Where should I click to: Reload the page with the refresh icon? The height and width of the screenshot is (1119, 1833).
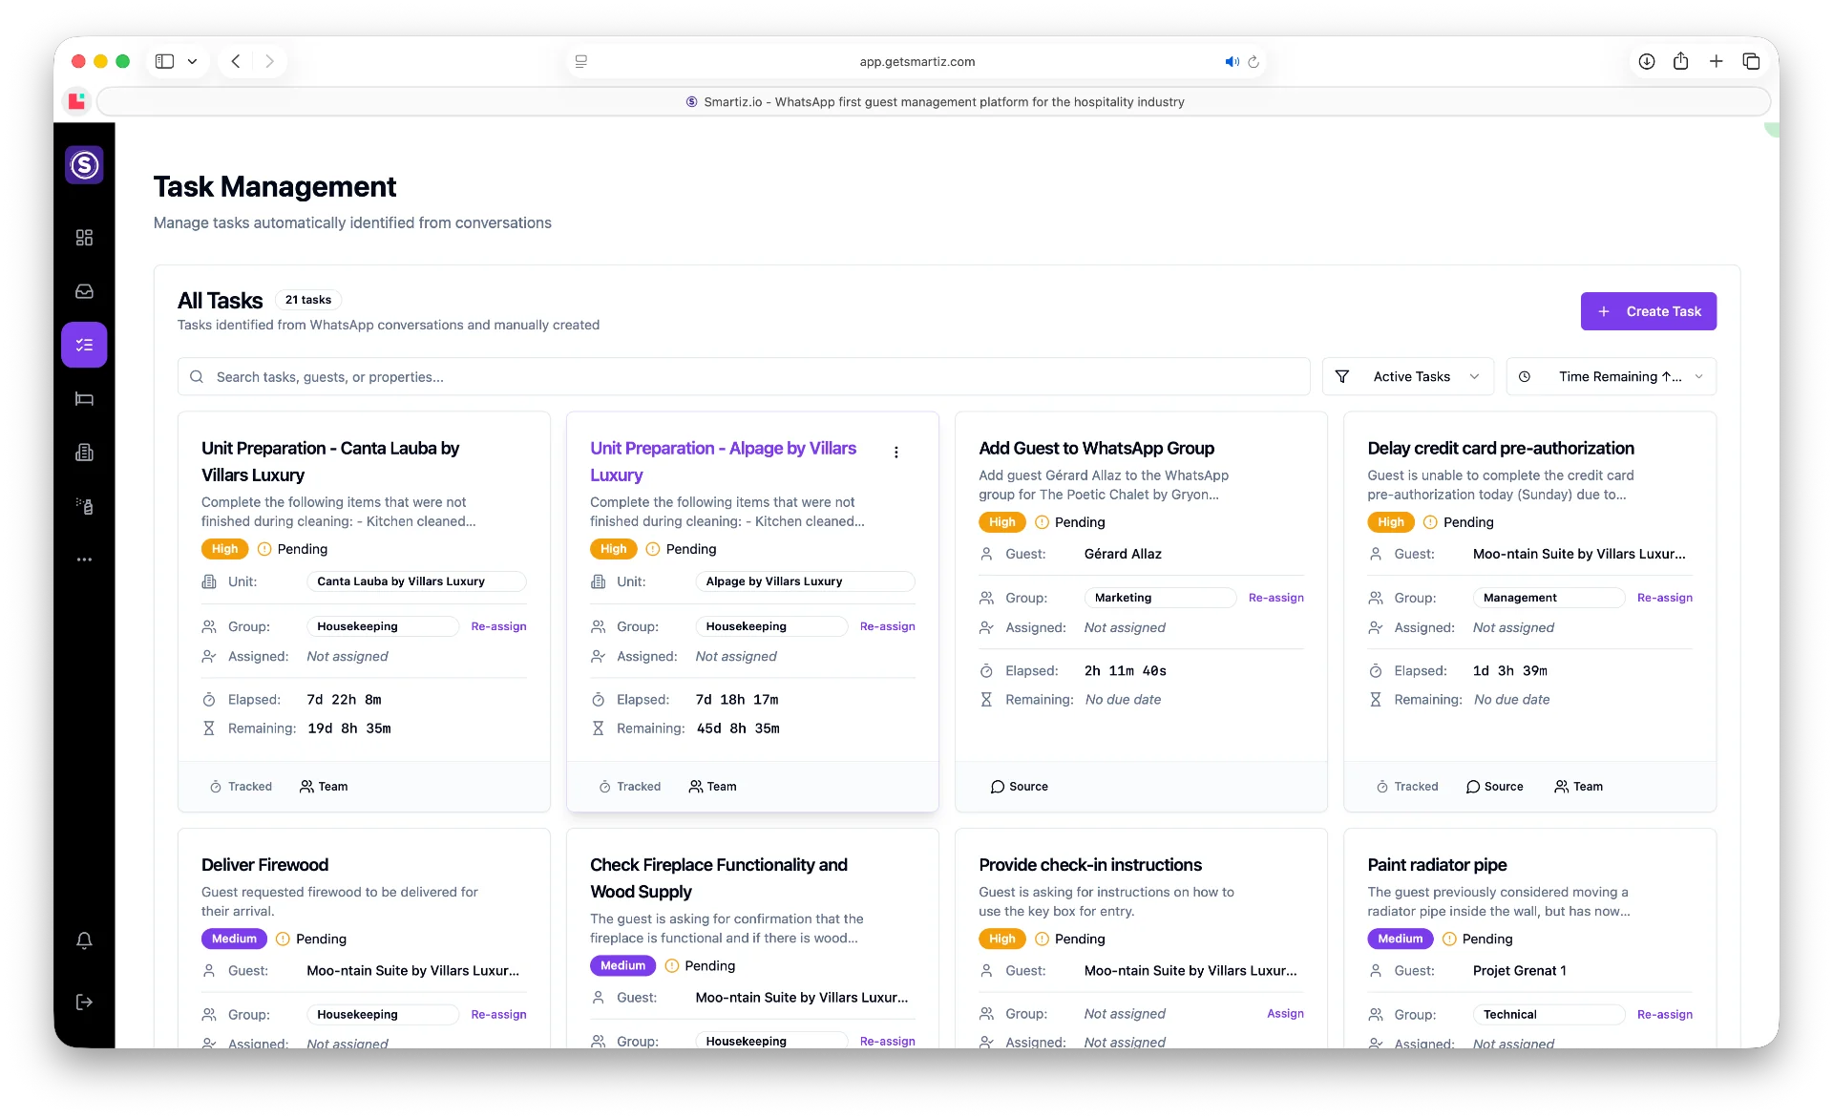pos(1254,61)
